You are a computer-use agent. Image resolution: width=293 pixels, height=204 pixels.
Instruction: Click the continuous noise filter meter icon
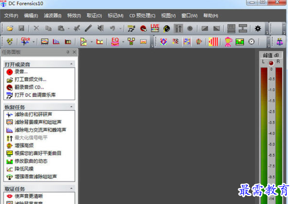point(44,42)
